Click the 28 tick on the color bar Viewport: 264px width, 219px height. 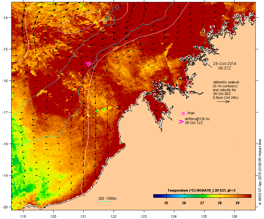click(220, 203)
